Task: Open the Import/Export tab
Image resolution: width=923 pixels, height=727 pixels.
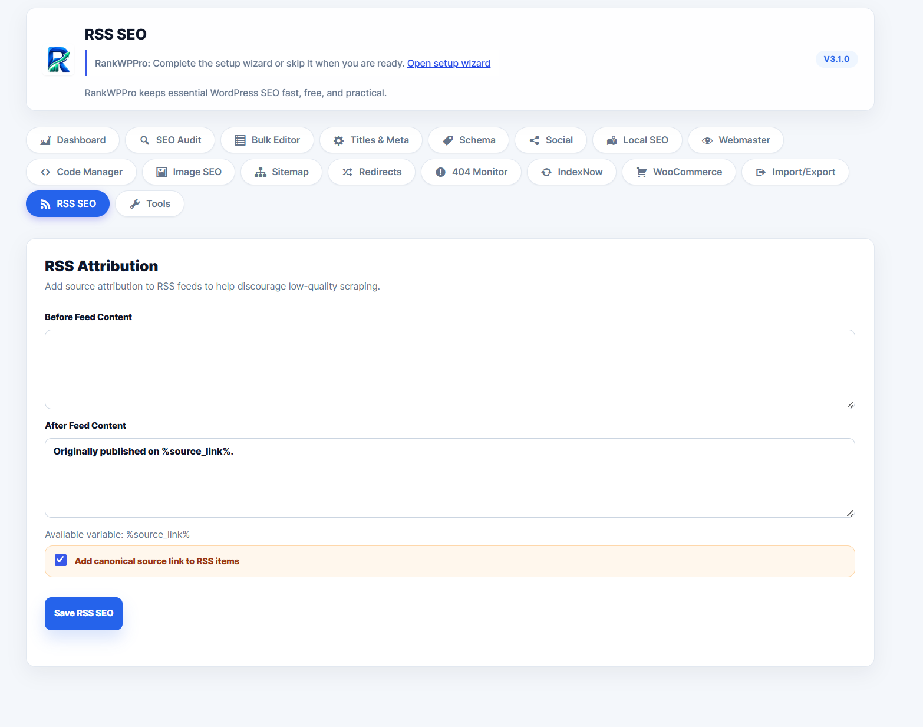Action: [x=796, y=172]
